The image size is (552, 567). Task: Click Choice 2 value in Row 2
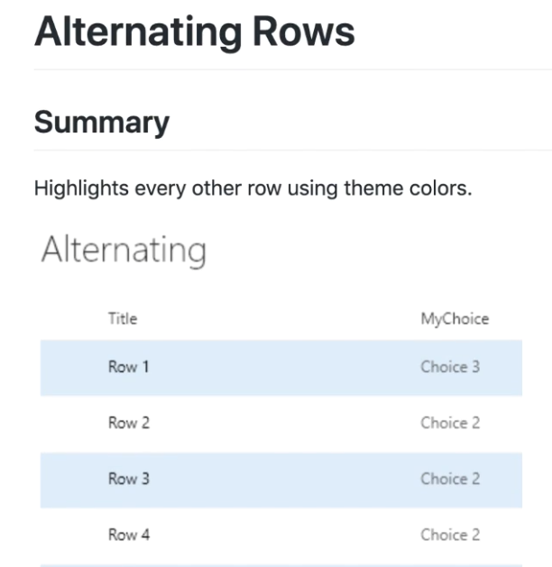(450, 423)
